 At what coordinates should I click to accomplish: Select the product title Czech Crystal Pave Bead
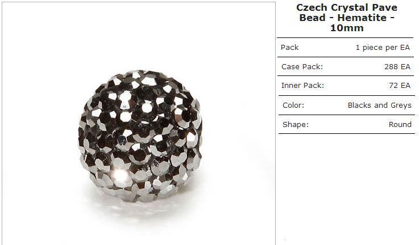(x=347, y=18)
